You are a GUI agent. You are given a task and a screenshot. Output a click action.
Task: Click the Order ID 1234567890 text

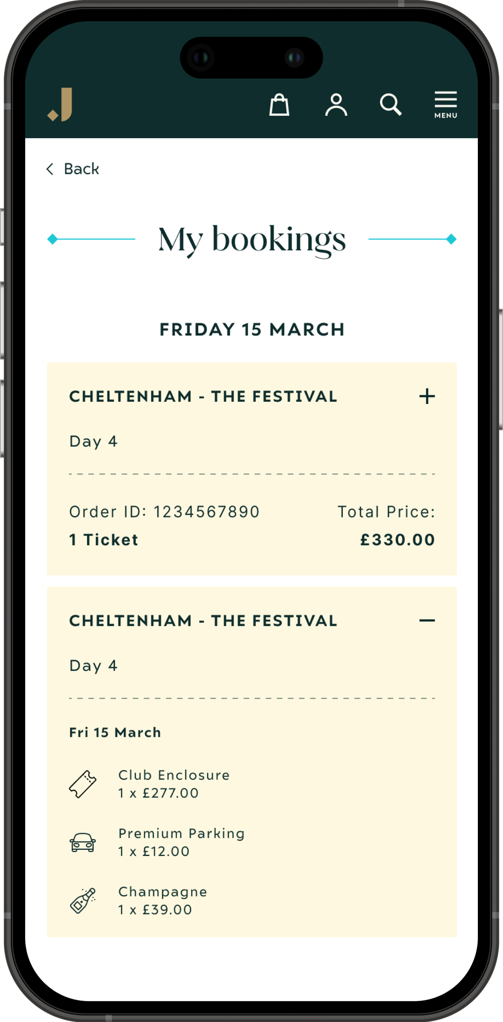click(164, 512)
